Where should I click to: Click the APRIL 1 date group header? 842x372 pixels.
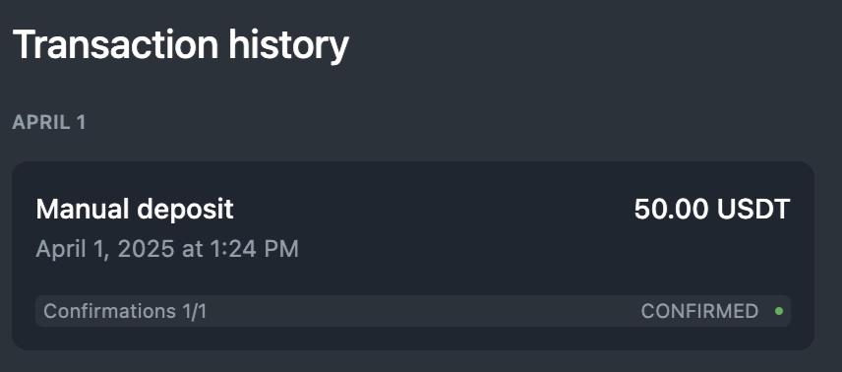pyautogui.click(x=49, y=122)
